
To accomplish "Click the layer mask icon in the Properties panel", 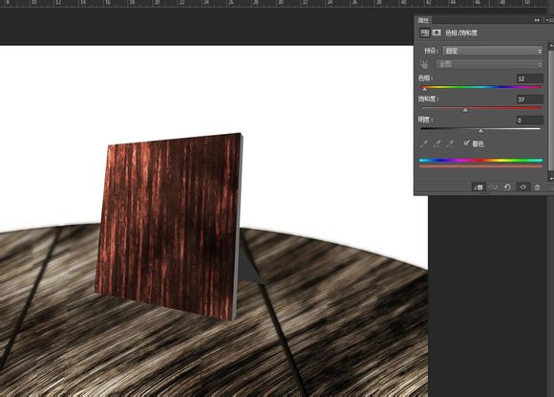I will pyautogui.click(x=437, y=33).
